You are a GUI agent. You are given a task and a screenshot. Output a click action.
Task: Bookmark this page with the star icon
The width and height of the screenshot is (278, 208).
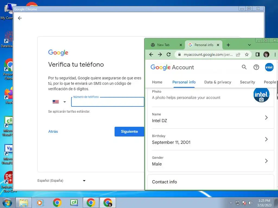tap(247, 54)
